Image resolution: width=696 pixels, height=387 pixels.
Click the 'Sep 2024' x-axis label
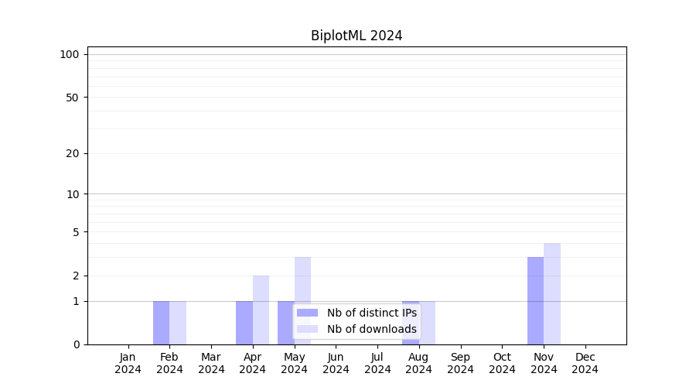coord(460,363)
